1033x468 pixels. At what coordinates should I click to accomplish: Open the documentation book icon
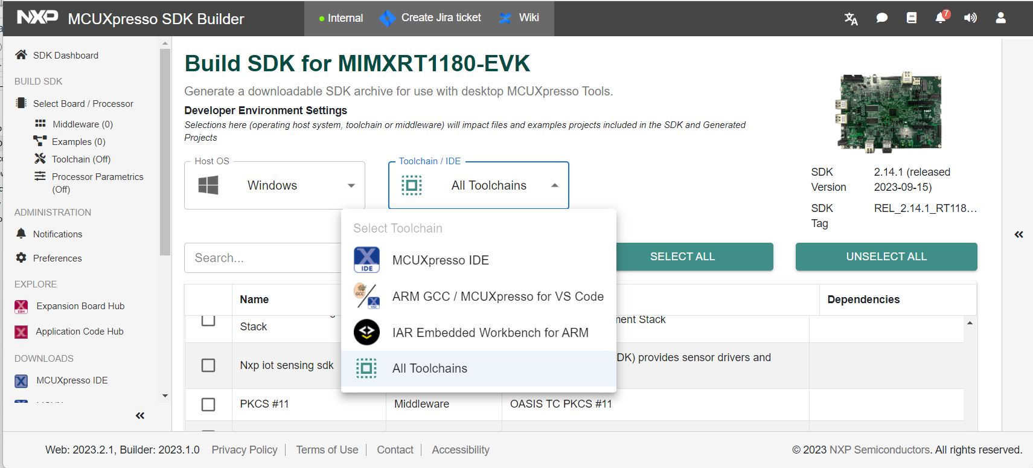point(912,18)
